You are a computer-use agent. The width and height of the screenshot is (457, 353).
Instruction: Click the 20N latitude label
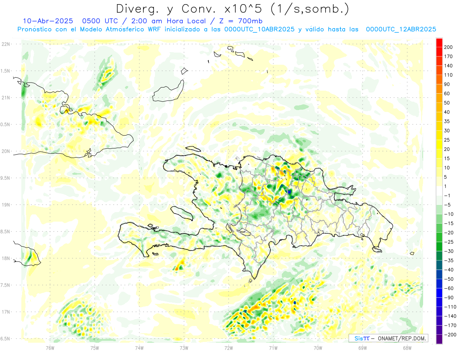coord(6,151)
